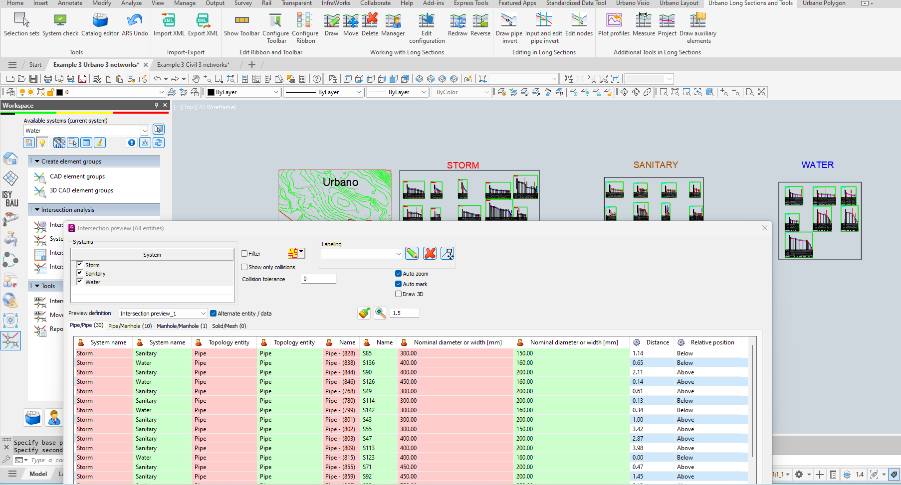
Task: Open the Available systems dropdown showing Water
Action: [145, 130]
